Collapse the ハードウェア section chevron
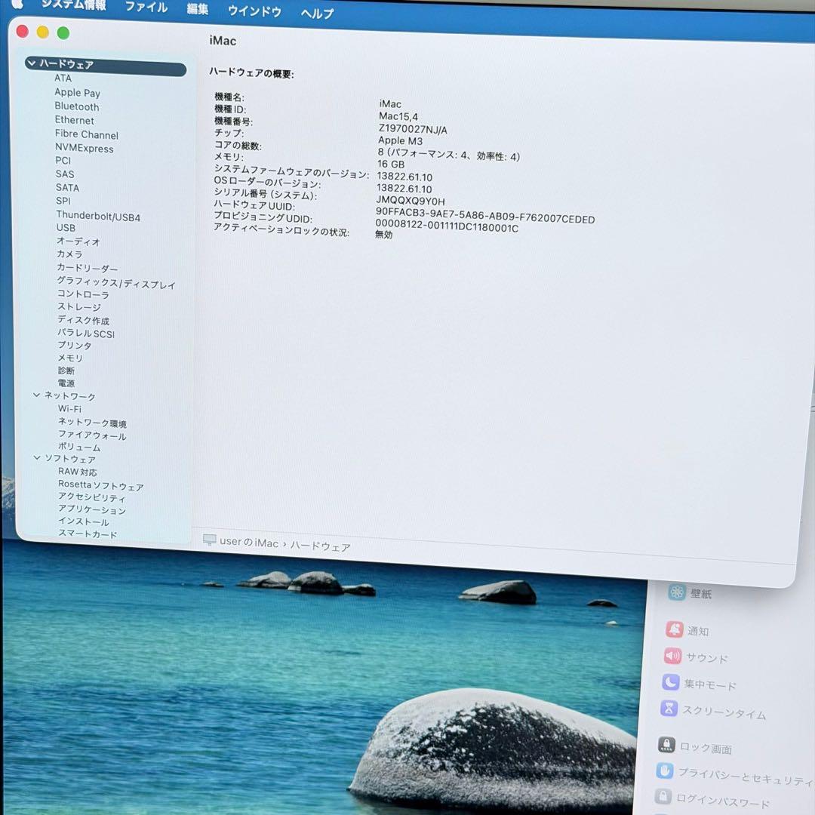815x815 pixels. click(32, 63)
